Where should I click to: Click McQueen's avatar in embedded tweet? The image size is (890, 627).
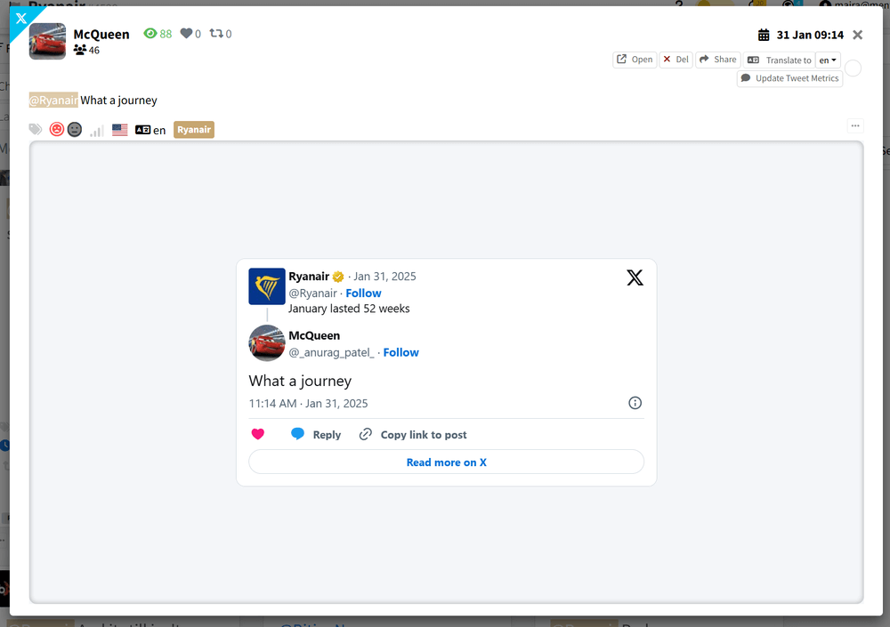click(267, 343)
